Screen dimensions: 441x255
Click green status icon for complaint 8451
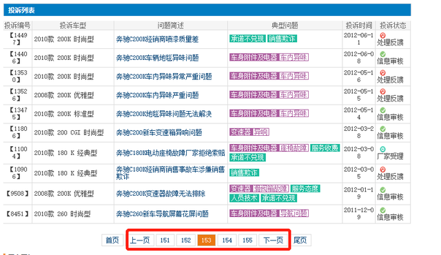(382, 210)
